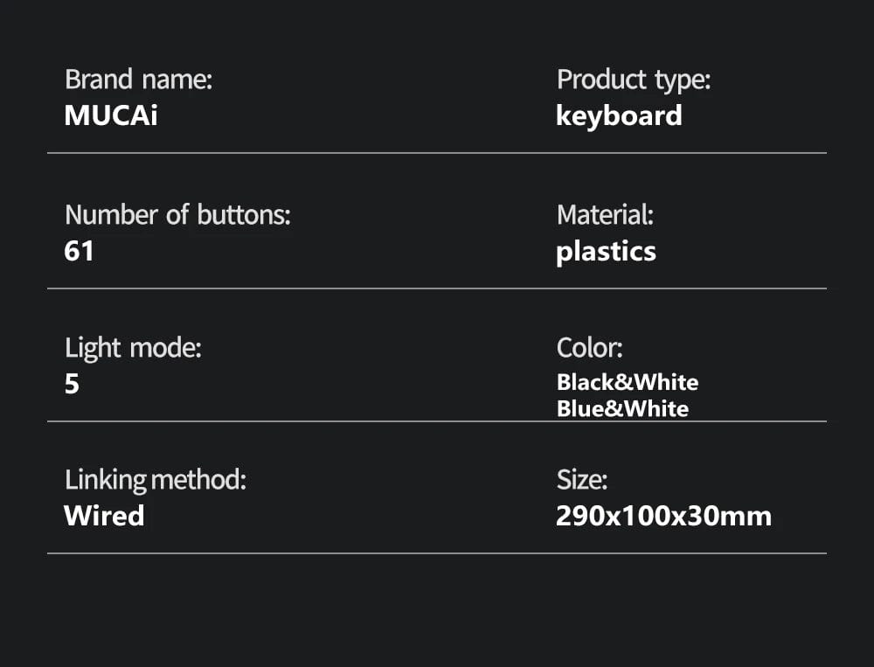Image resolution: width=874 pixels, height=667 pixels.
Task: Click the "Size:" label
Action: pos(581,480)
